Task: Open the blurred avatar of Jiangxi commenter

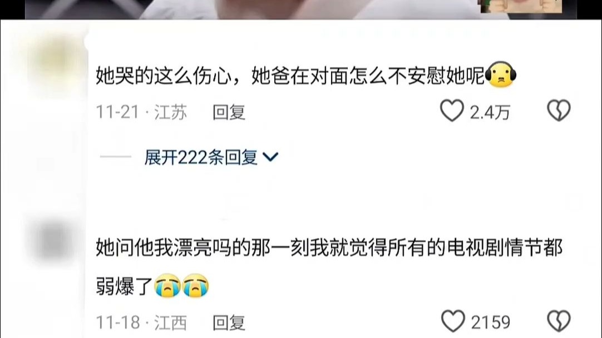Action: click(53, 241)
